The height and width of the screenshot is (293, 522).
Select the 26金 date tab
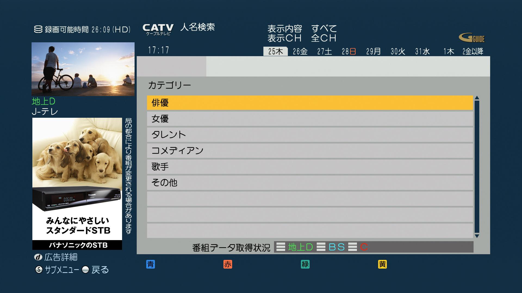300,51
